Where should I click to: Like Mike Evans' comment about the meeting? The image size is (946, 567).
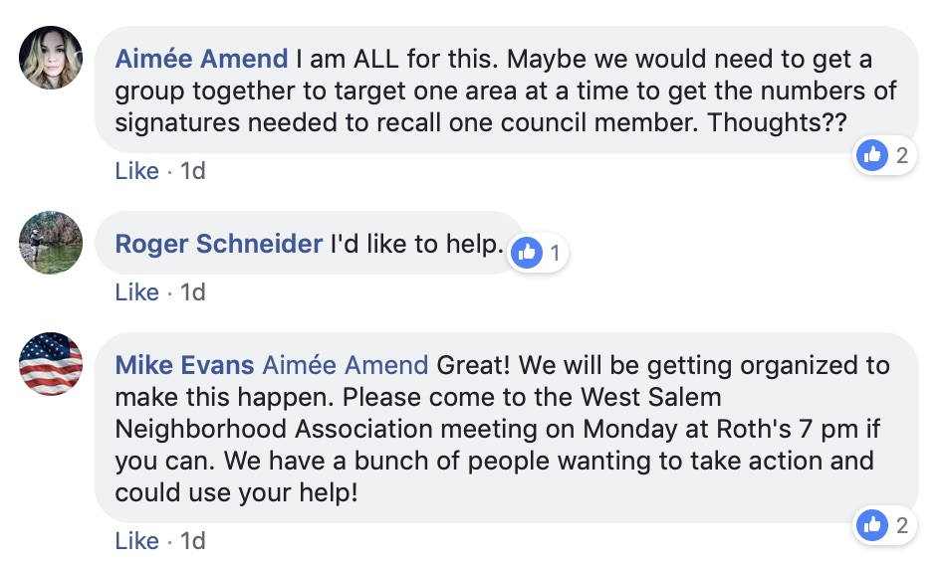[136, 541]
